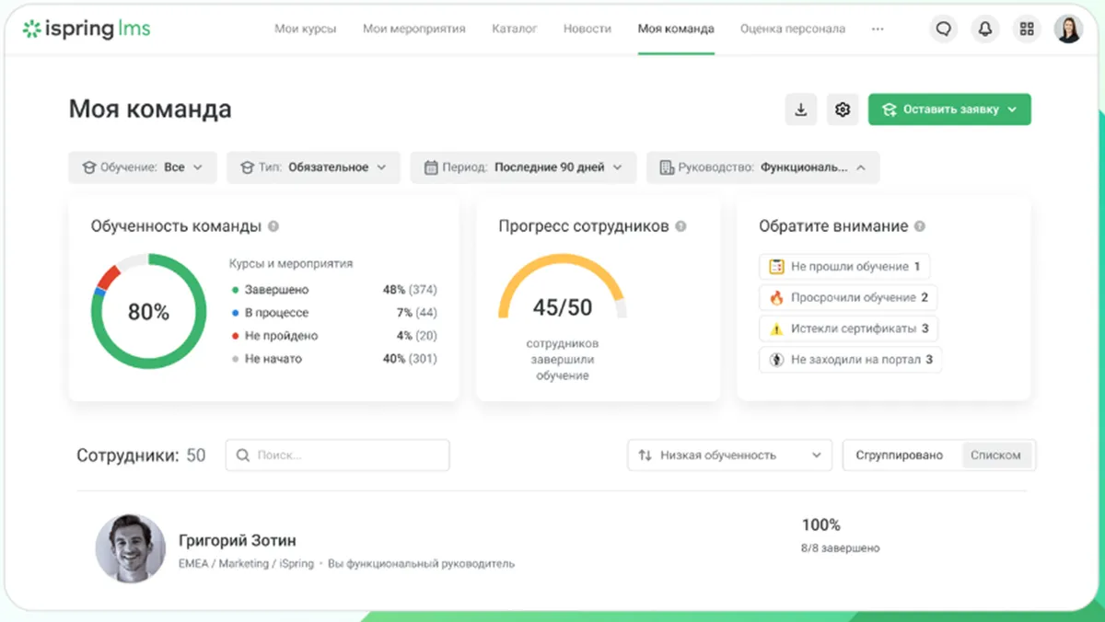Open the Низкая обученность sort dropdown
Viewport: 1105px width, 622px height.
[x=729, y=455]
